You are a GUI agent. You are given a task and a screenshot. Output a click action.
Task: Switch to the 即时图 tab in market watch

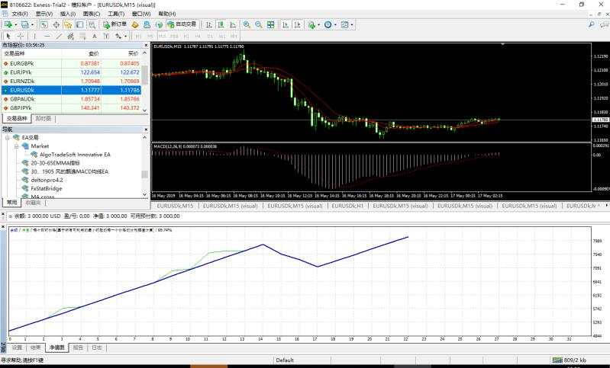pos(44,118)
